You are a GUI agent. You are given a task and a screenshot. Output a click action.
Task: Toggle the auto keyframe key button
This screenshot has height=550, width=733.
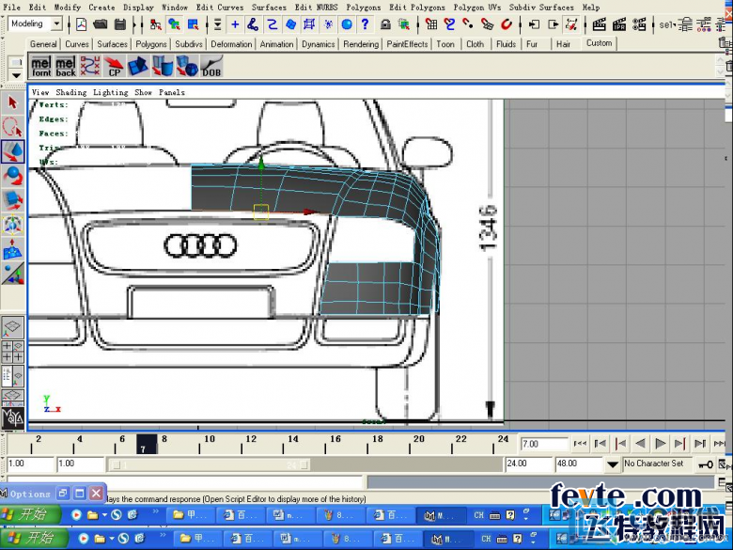coord(705,464)
